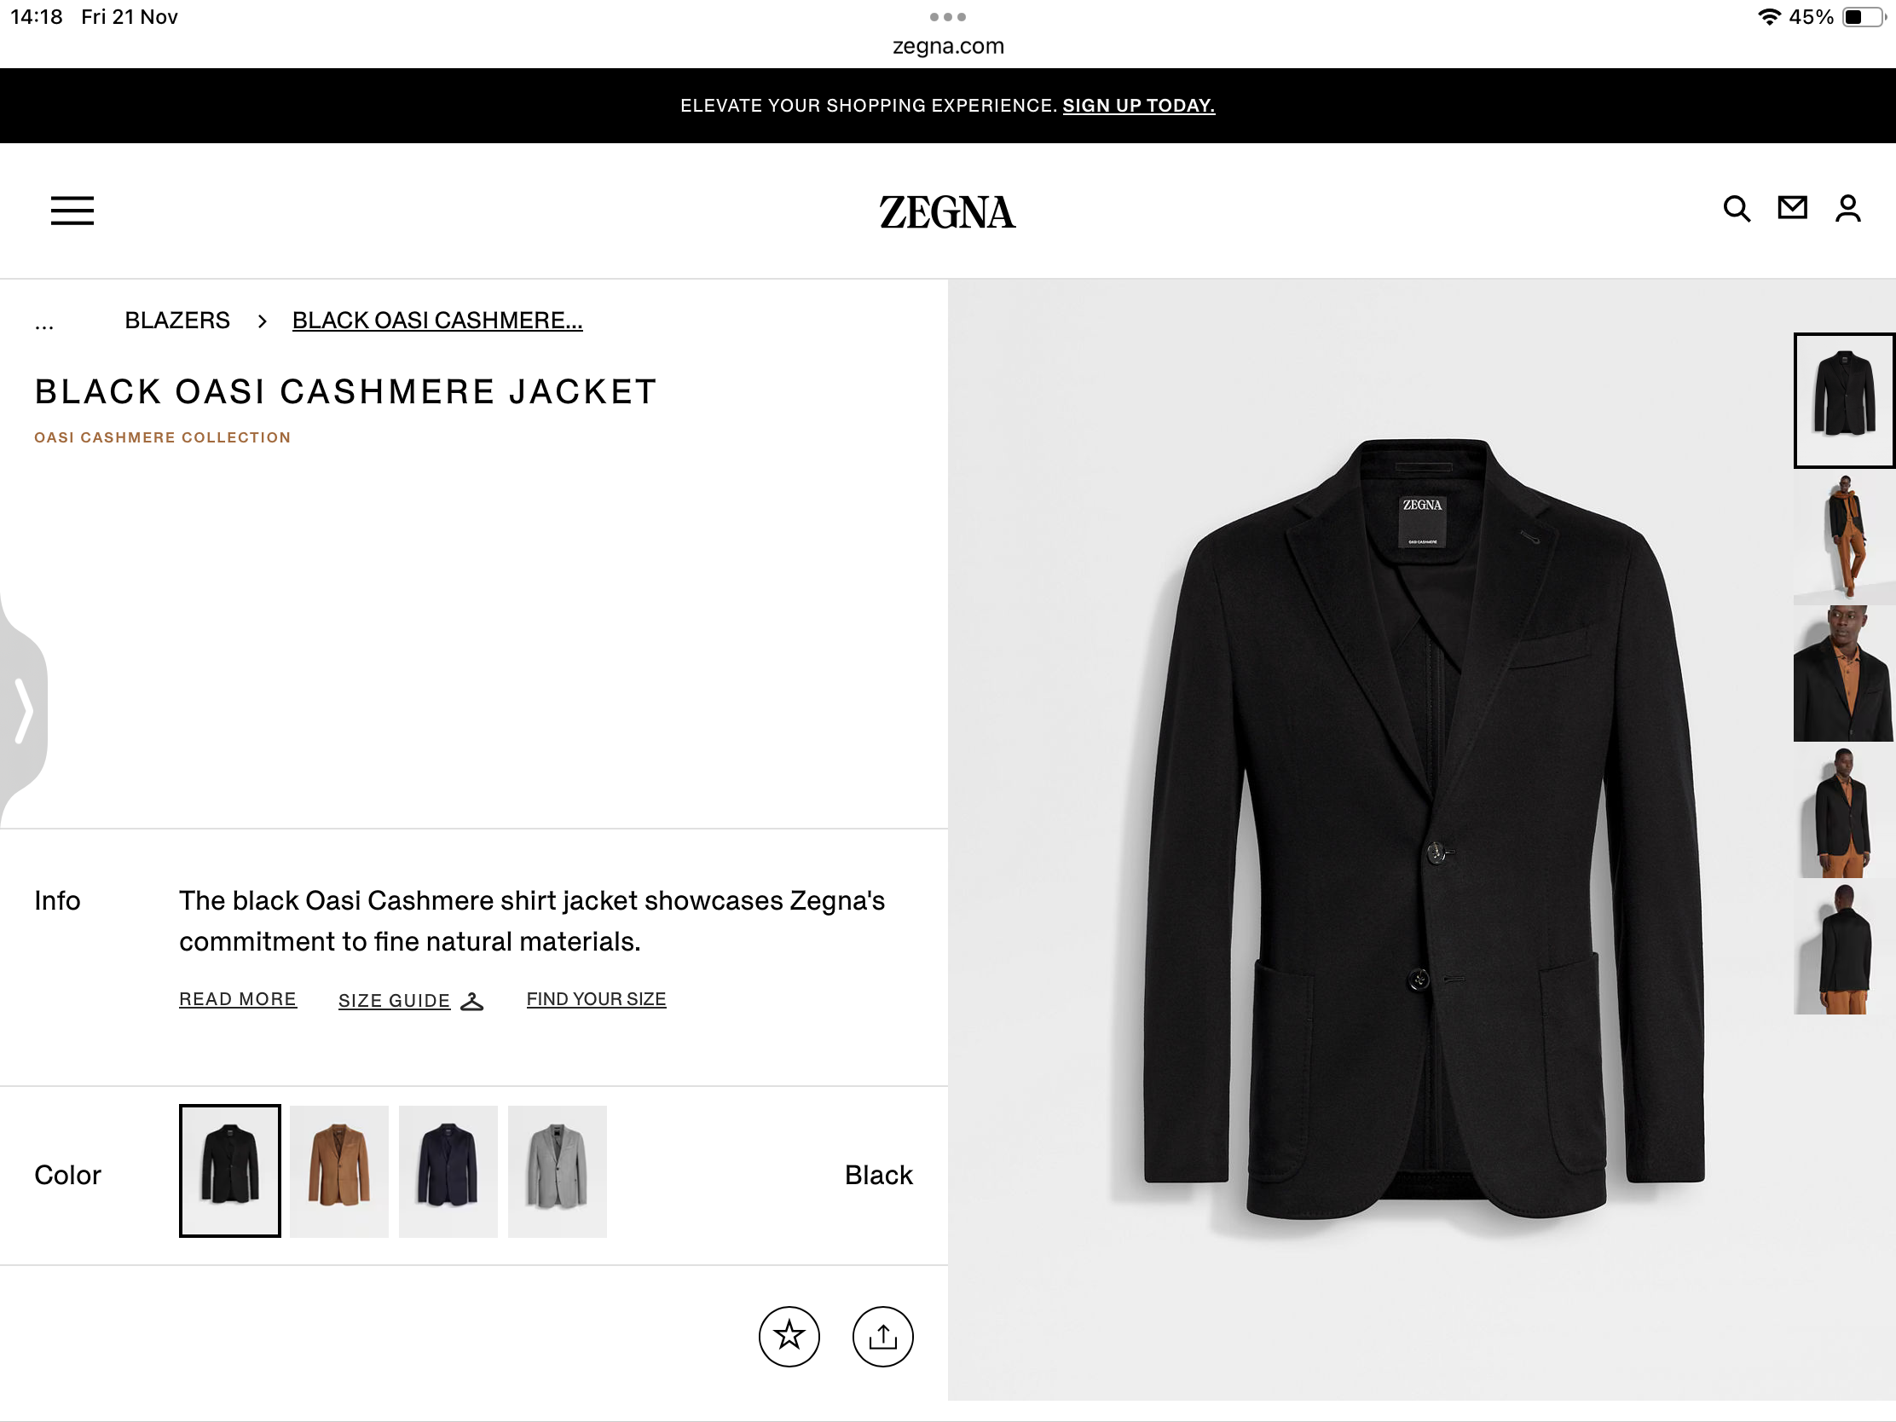Open the hamburger navigation menu
Image resolution: width=1896 pixels, height=1422 pixels.
[72, 211]
